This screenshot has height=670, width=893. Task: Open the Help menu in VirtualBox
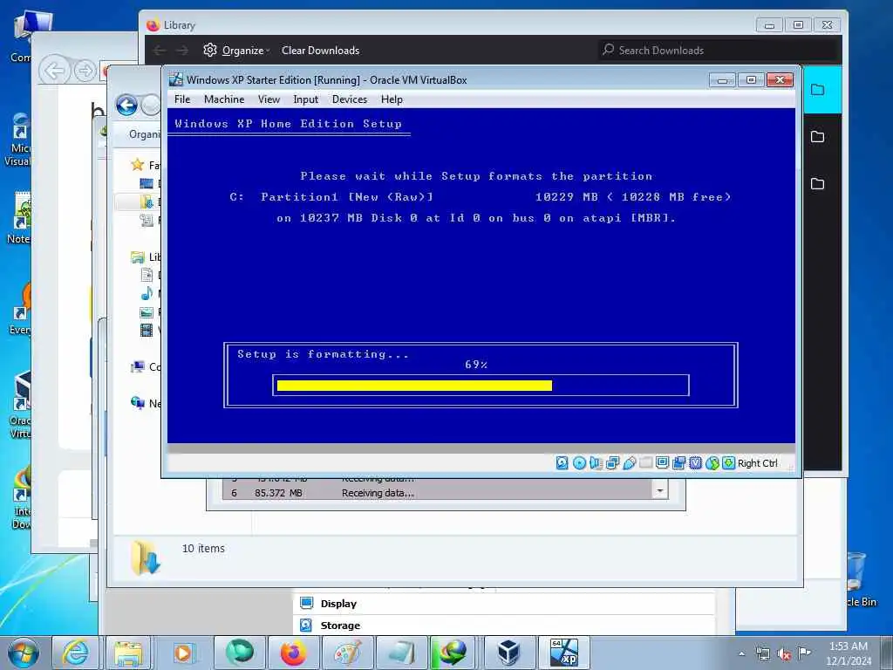[392, 99]
